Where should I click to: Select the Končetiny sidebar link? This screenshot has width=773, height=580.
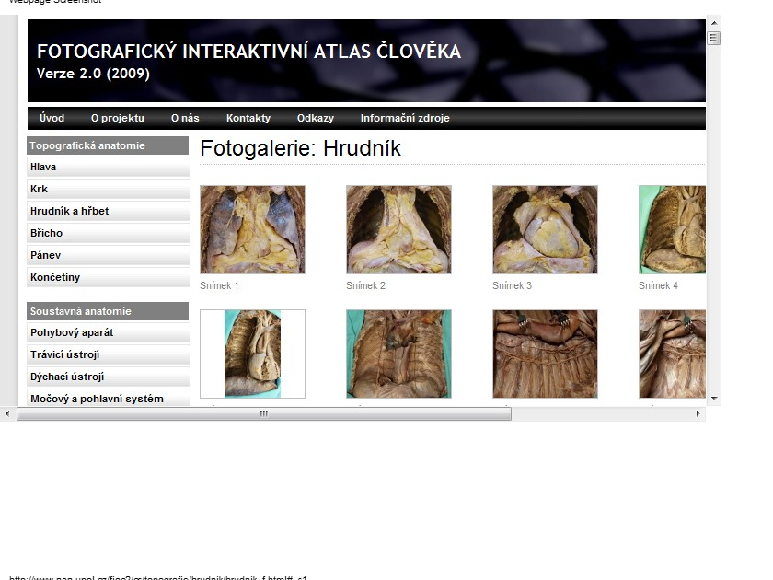pos(108,277)
